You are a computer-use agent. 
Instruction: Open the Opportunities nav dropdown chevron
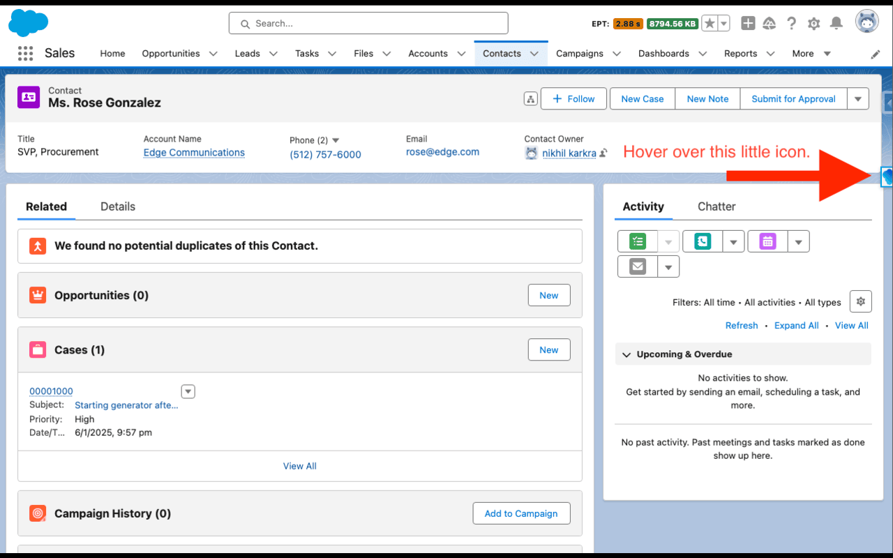click(x=213, y=54)
